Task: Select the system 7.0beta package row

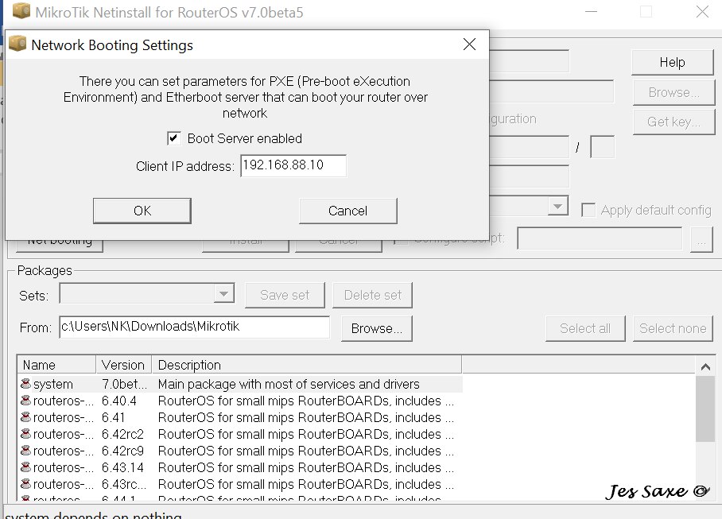Action: point(240,384)
